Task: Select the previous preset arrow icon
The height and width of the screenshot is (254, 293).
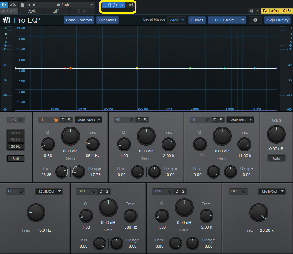Action: [x=30, y=4]
